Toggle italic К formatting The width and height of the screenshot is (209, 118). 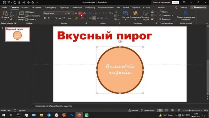point(49,18)
